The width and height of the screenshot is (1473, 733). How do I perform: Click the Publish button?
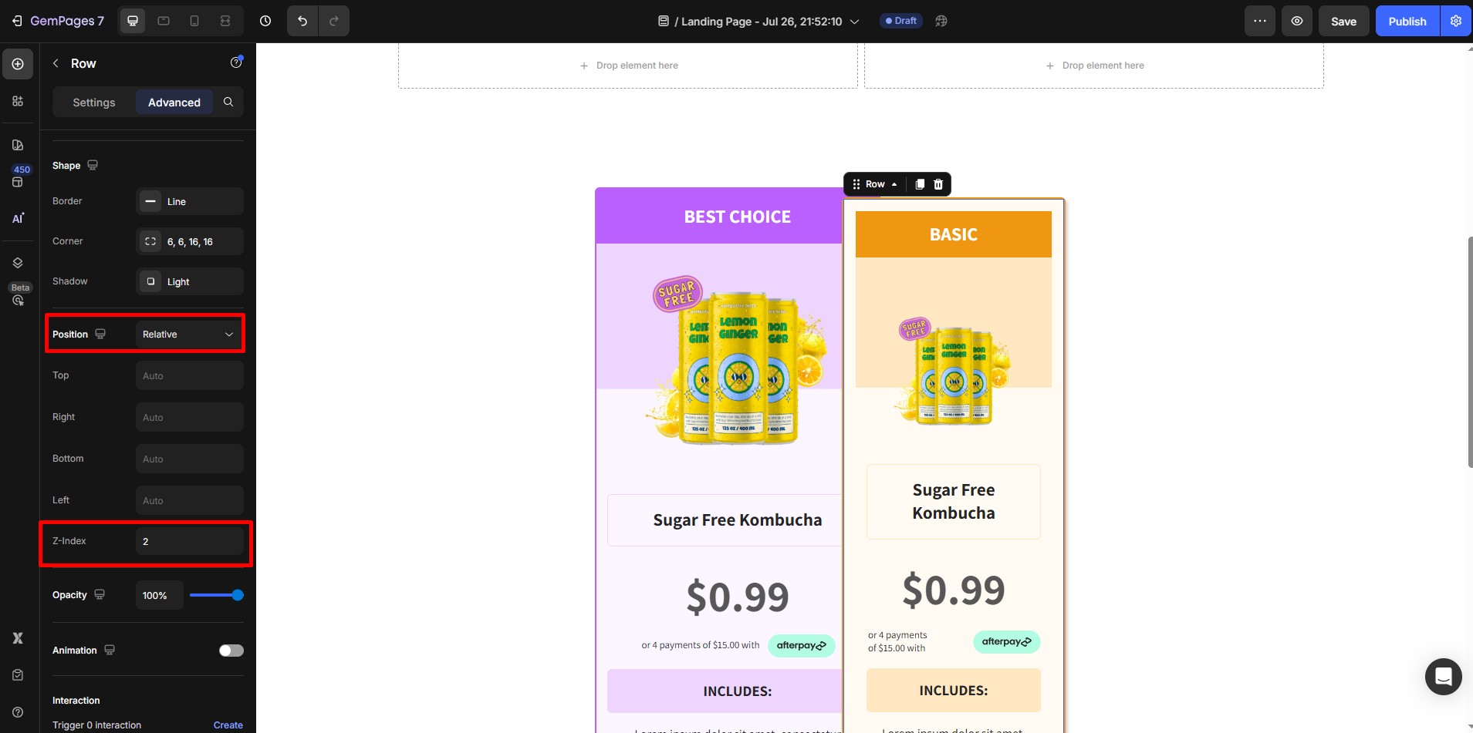pyautogui.click(x=1407, y=21)
